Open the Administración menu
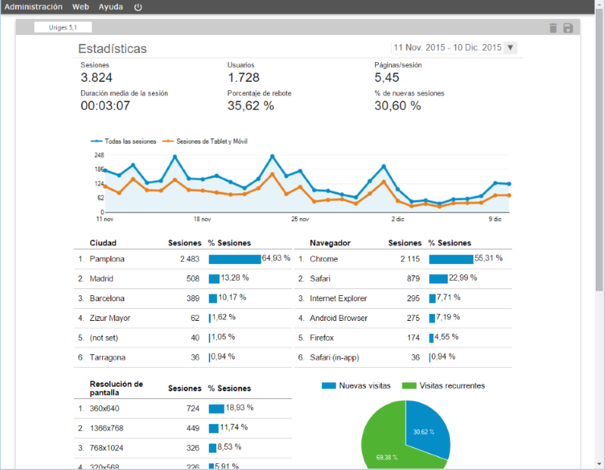The image size is (605, 470). tap(33, 7)
